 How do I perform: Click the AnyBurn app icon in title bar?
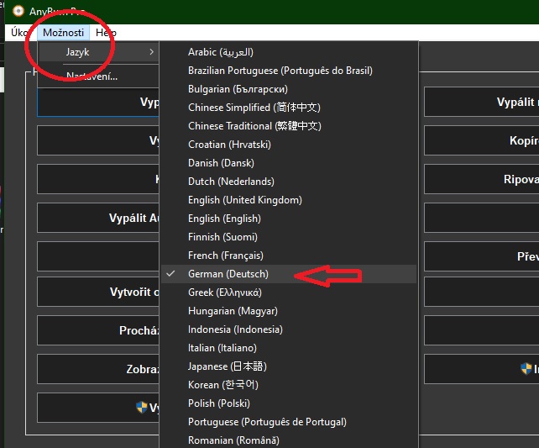(18, 11)
